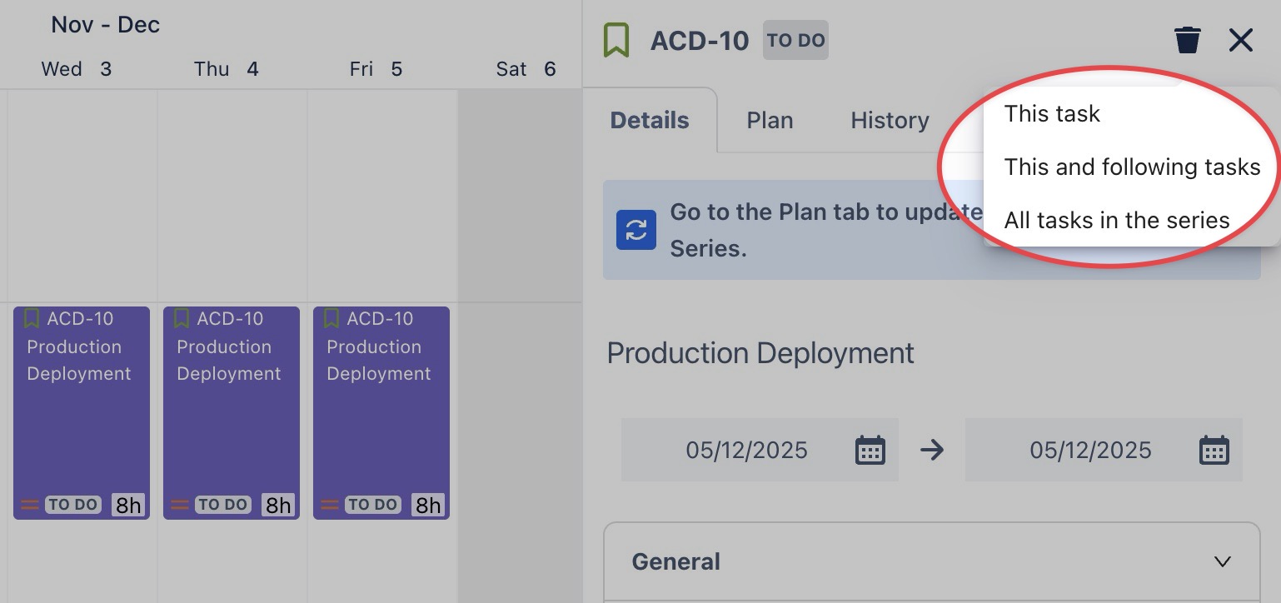Click priority icon on Thursday's task card
Screen dimensions: 1281x603
pyautogui.click(x=180, y=505)
